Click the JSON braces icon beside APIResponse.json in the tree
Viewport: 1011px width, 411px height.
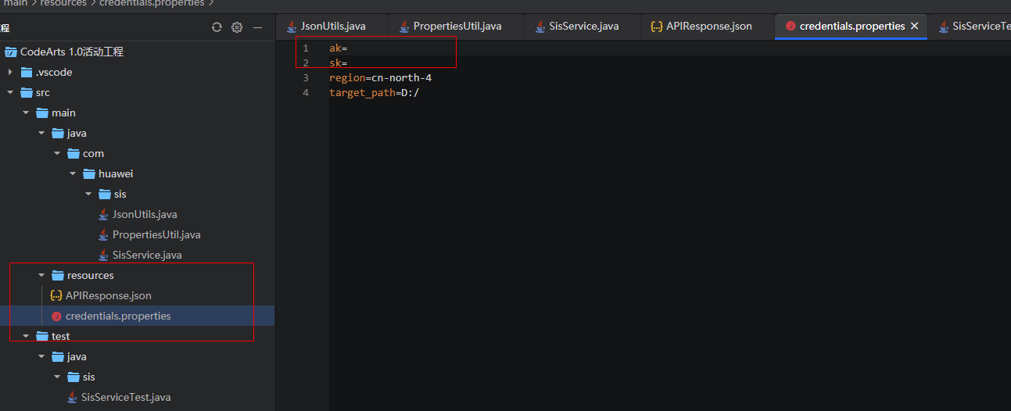click(x=56, y=296)
